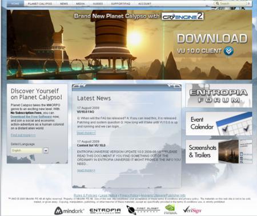Open the Find out more link
Viewport: 257px width, 216px height.
tap(23, 135)
